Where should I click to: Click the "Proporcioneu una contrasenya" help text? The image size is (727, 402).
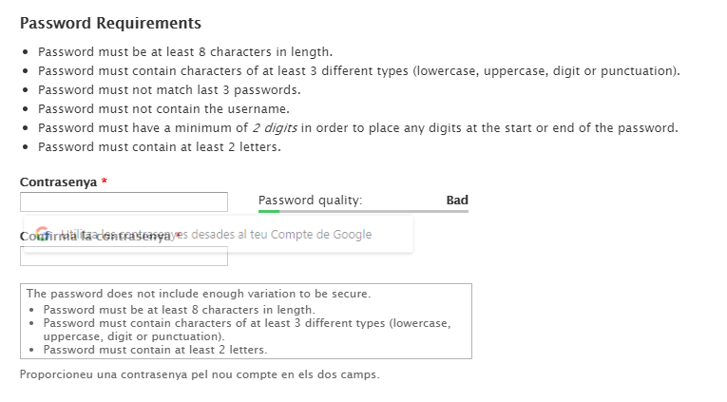[x=200, y=374]
